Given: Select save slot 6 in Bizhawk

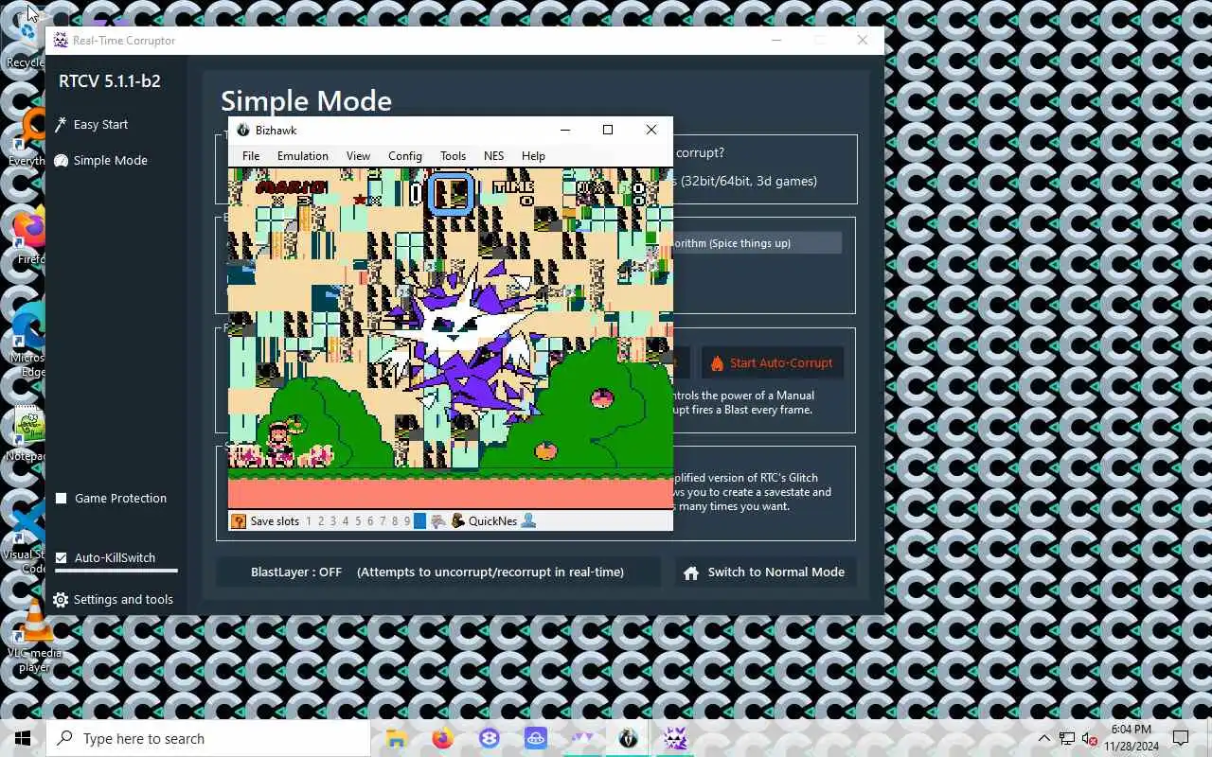Looking at the screenshot, I should click(x=369, y=521).
